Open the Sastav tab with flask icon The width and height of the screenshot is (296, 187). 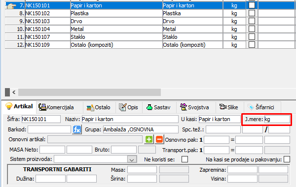point(158,107)
